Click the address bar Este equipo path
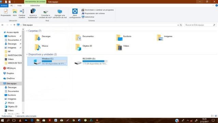Screen dimensions: 218x123 pos(28,25)
